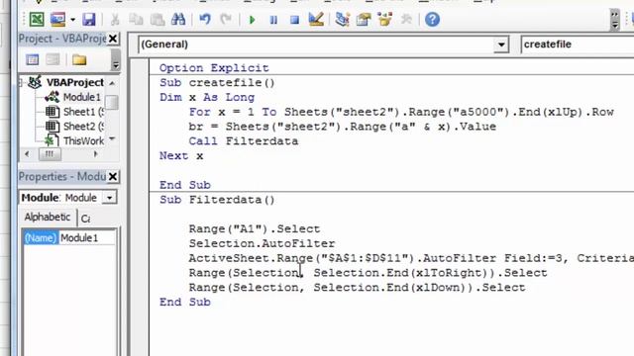This screenshot has height=356, width=634.
Task: Click the 'Sub Filterdata()' line
Action: (x=217, y=200)
